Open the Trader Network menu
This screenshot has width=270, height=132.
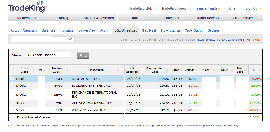coord(208,18)
